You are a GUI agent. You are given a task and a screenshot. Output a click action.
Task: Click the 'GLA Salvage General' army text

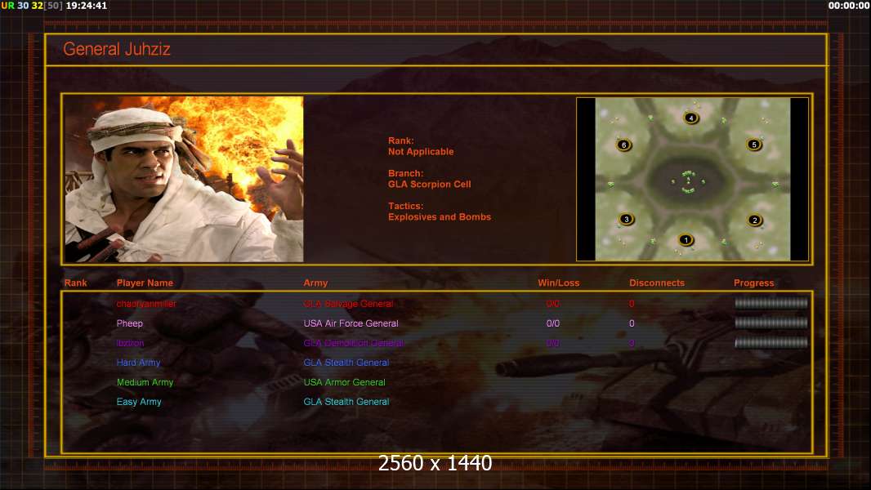click(348, 304)
